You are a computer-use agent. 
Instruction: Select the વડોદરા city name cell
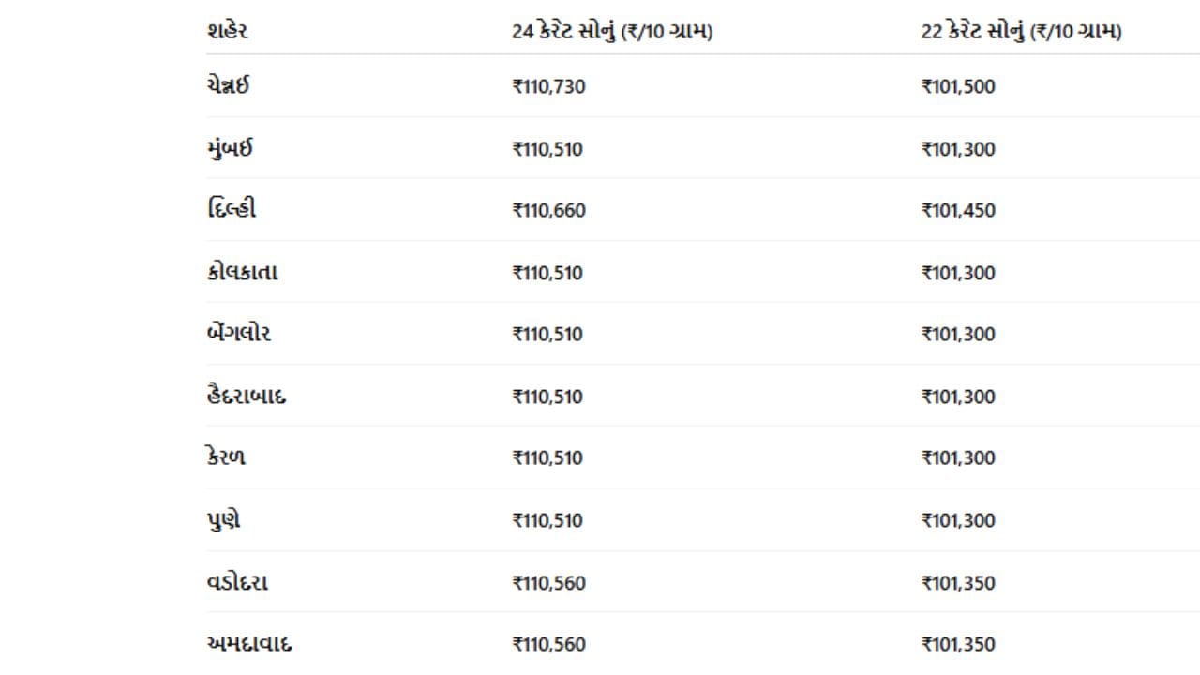click(x=237, y=582)
